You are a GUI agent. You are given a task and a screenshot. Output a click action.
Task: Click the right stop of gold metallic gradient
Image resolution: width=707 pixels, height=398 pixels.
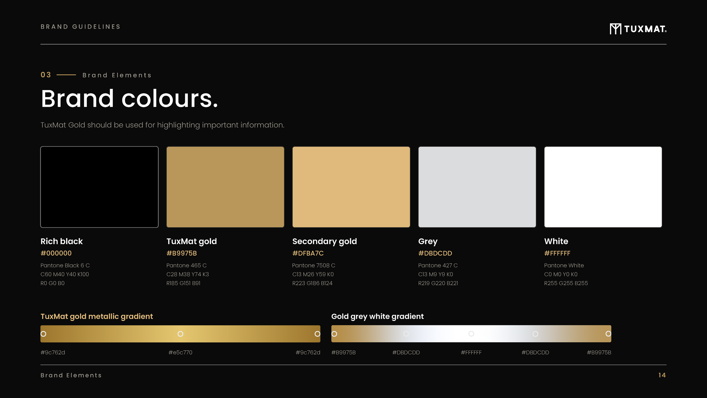point(317,334)
